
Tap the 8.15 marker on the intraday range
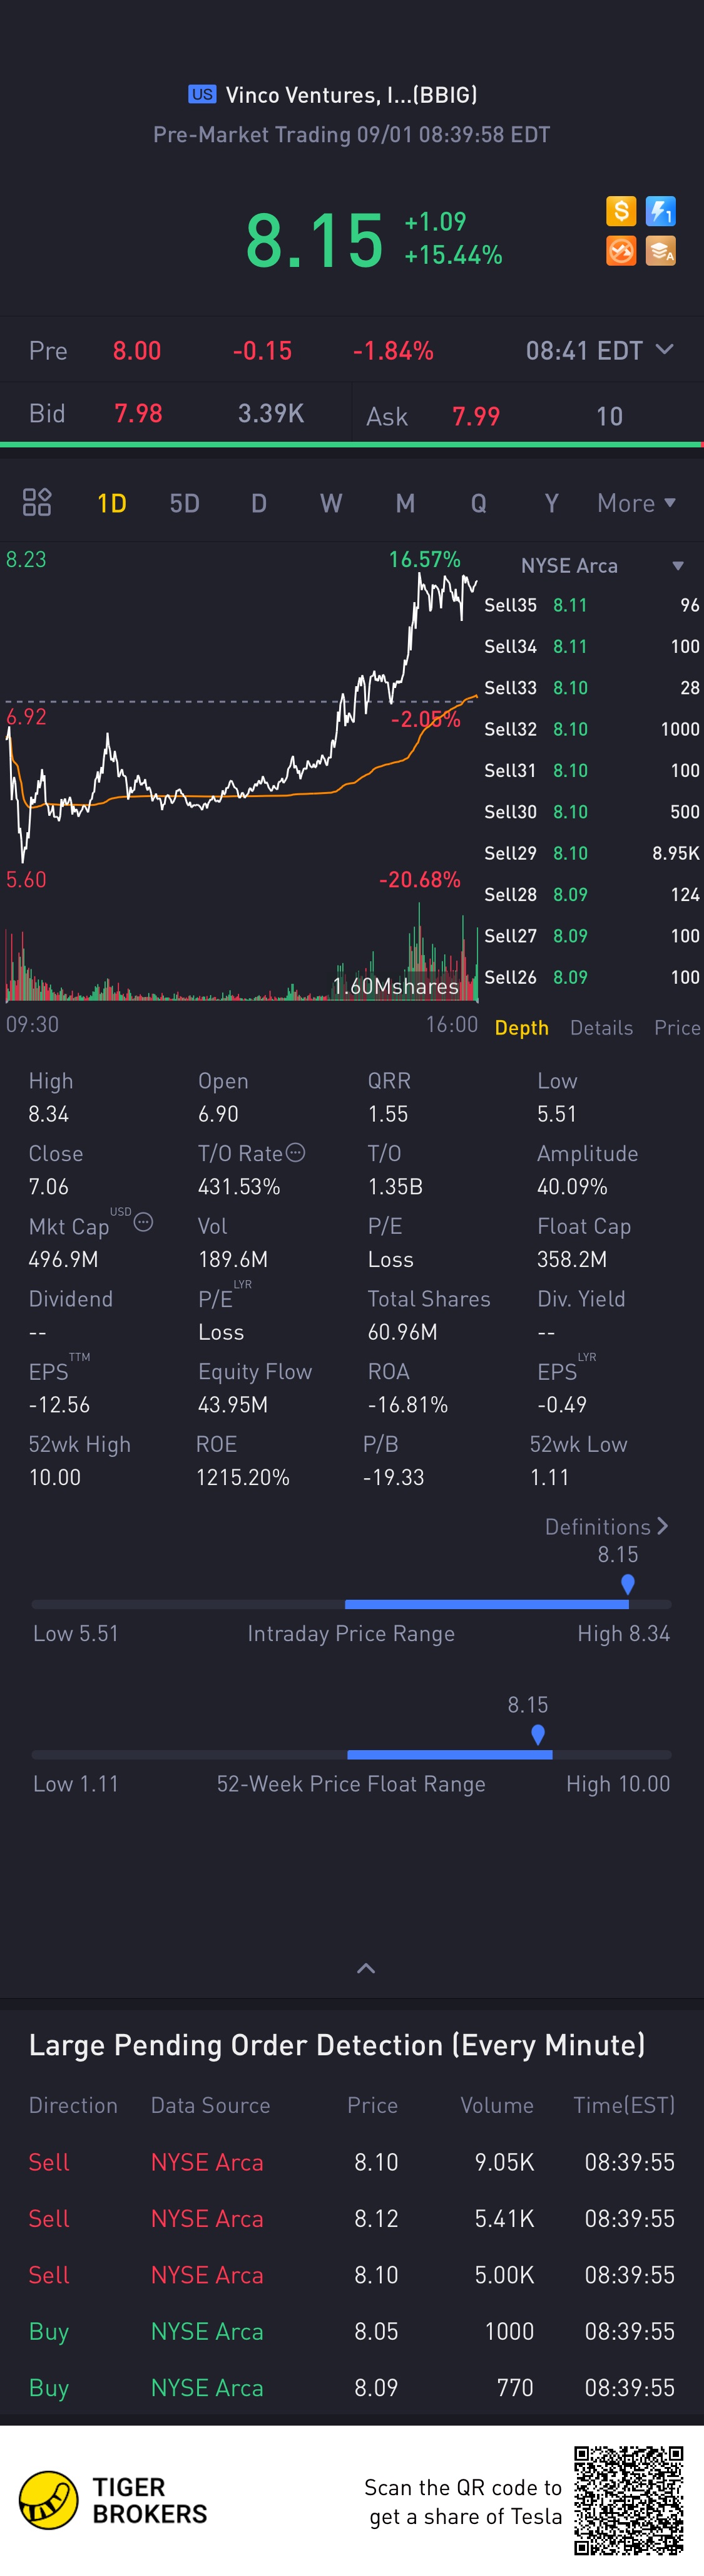click(627, 1583)
